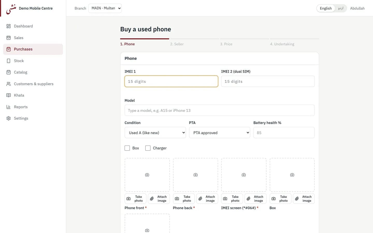
Task: Tick the Charger checkbox
Action: [x=148, y=148]
